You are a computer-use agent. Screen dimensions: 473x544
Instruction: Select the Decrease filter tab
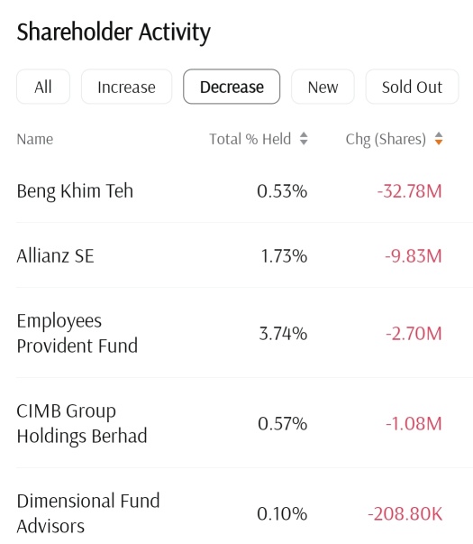point(232,87)
